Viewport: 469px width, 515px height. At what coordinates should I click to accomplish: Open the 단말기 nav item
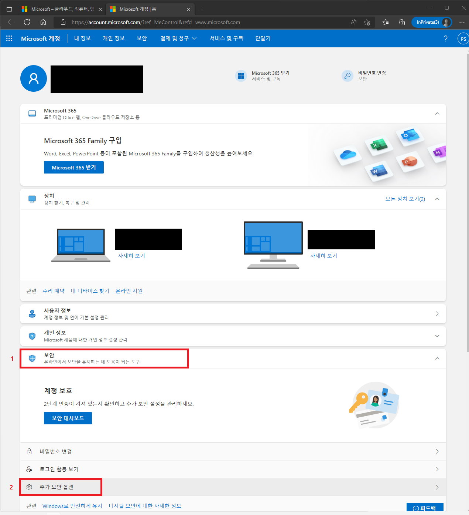coord(263,38)
